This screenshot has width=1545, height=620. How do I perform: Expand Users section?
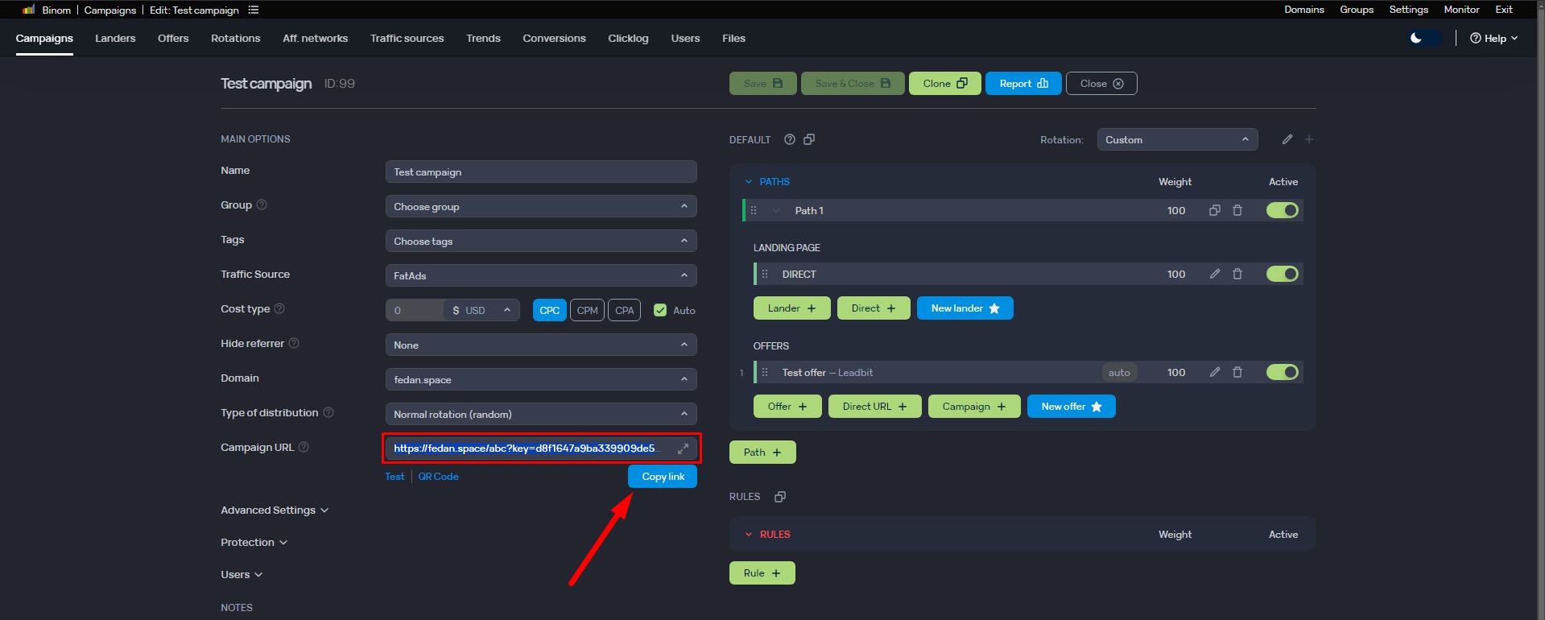pos(242,574)
